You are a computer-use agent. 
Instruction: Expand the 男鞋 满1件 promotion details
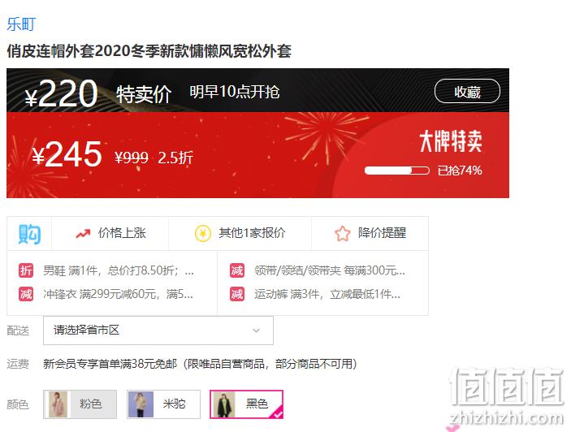(x=119, y=270)
